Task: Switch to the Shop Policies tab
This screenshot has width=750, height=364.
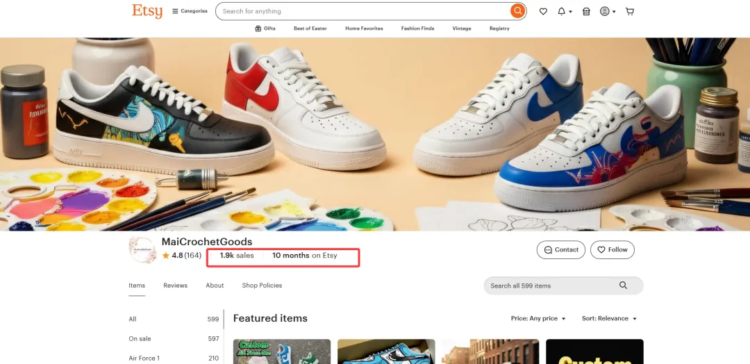Action: coord(262,286)
